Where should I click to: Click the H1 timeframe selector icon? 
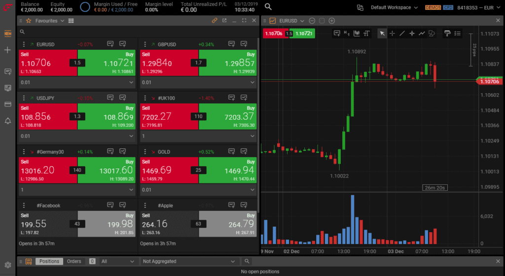(347, 34)
